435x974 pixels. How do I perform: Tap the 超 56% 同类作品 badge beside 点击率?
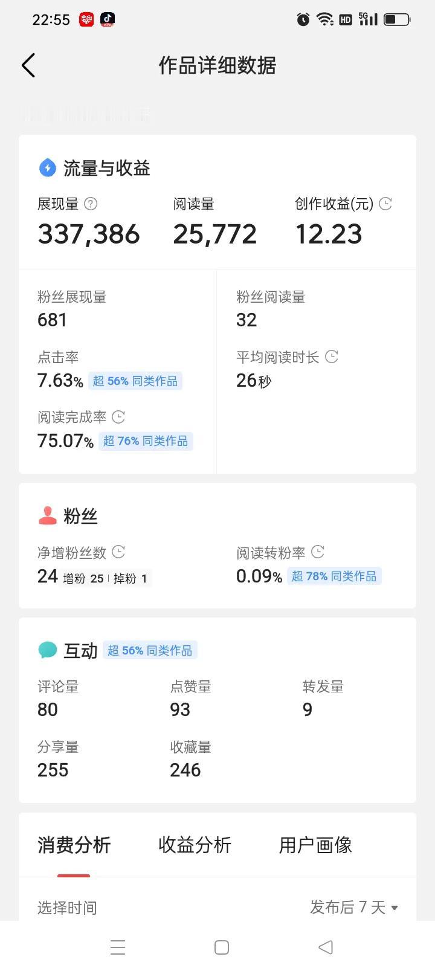tap(135, 381)
